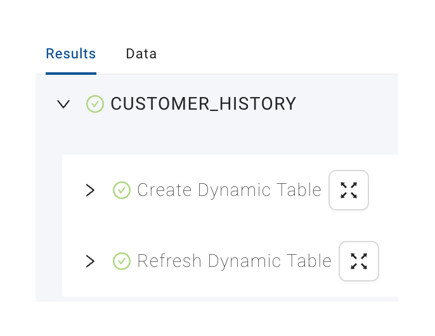Screen dimensions: 435x336
Task: Switch to the Results tab
Action: (71, 54)
